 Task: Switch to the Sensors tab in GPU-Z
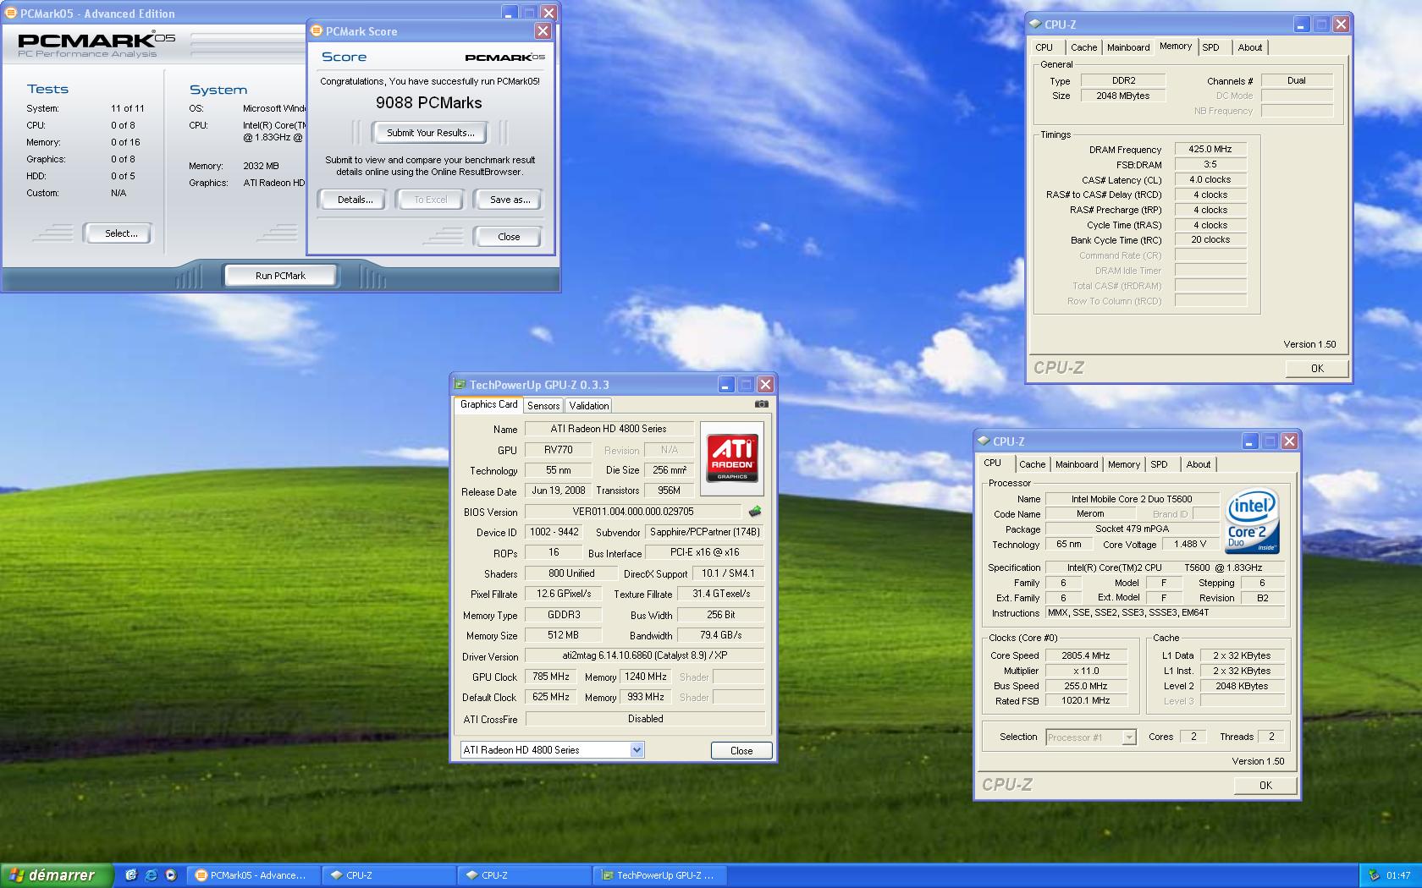543,406
